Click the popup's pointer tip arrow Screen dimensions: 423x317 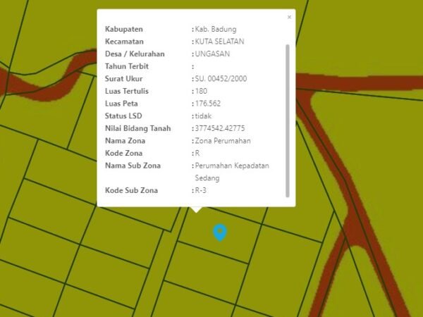(196, 209)
